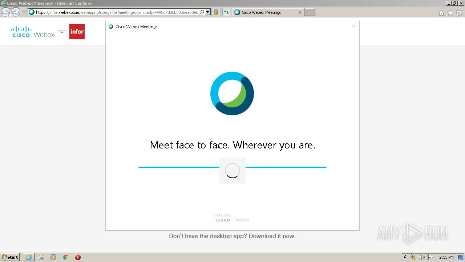This screenshot has height=262, width=465.
Task: Click the browser Forward arrow button
Action: pyautogui.click(x=16, y=12)
